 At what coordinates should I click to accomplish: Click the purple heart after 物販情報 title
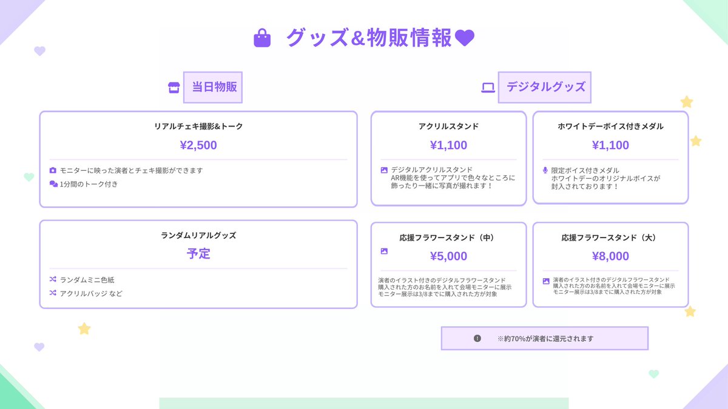coord(465,39)
